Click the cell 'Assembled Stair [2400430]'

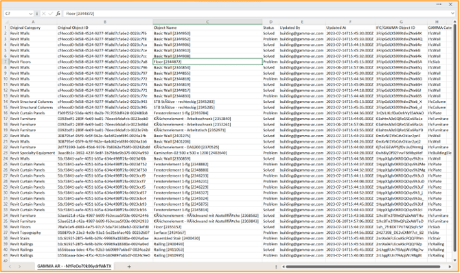pyautogui.click(x=207, y=239)
